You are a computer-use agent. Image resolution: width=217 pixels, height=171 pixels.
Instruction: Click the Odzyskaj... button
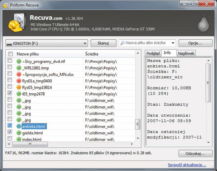[x=195, y=154]
